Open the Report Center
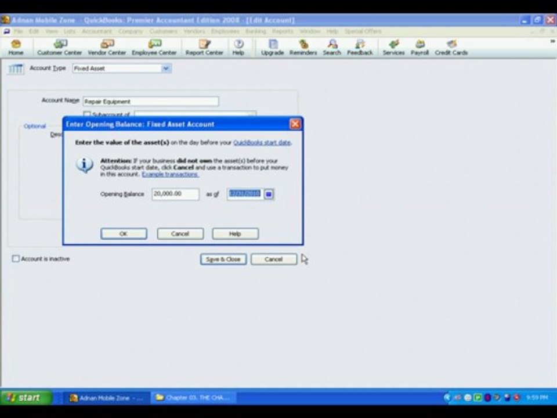 pyautogui.click(x=204, y=48)
